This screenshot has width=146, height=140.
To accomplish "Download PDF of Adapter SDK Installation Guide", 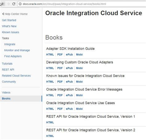I will (60, 54).
